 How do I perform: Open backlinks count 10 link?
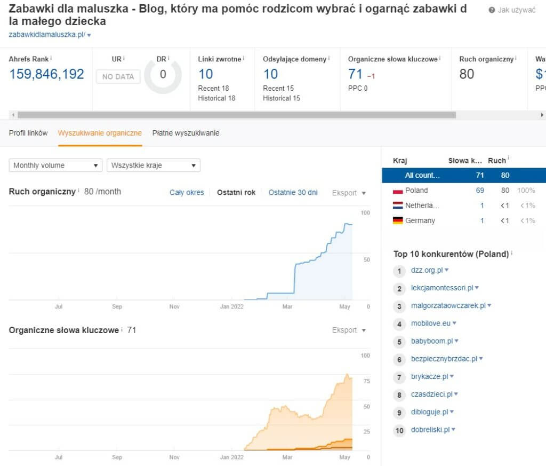tap(205, 74)
